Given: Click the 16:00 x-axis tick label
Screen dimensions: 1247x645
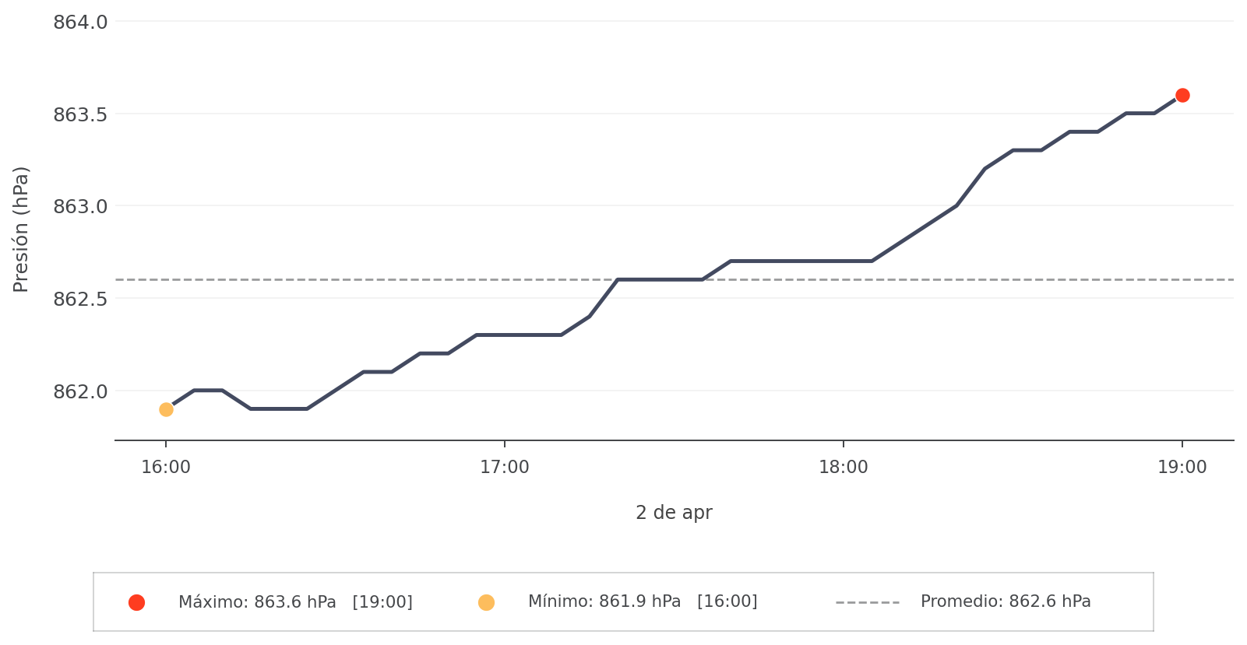Looking at the screenshot, I should (166, 468).
